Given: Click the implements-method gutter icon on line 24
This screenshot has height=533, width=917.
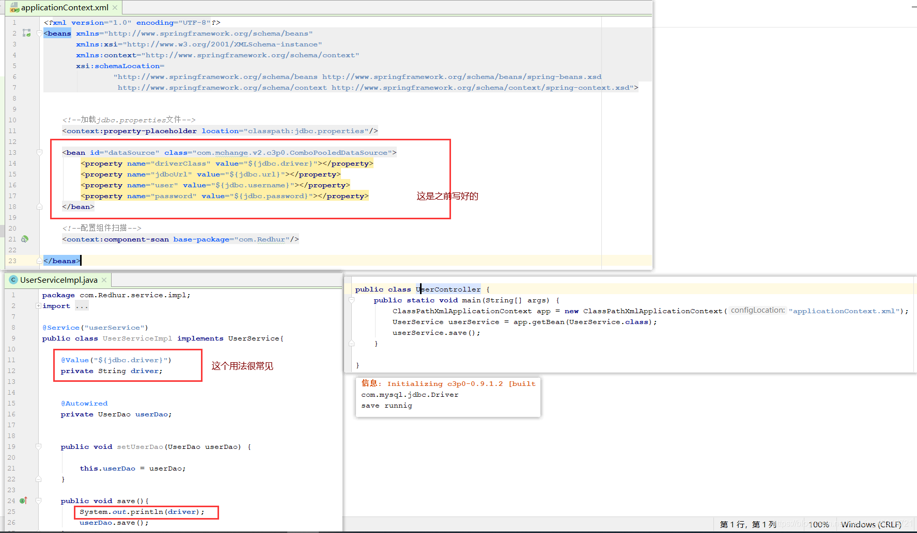Looking at the screenshot, I should click(24, 500).
